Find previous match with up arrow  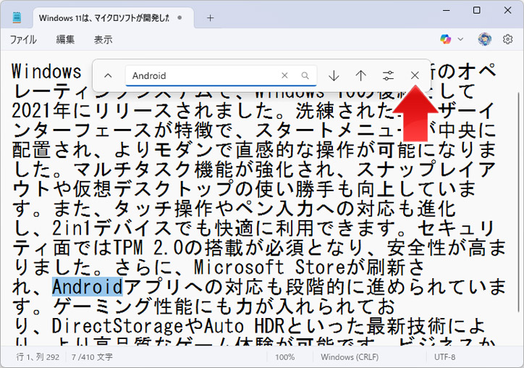pyautogui.click(x=361, y=75)
